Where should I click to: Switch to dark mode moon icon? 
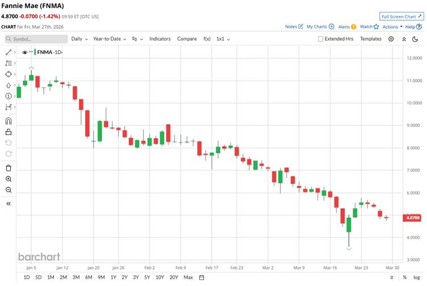415,39
